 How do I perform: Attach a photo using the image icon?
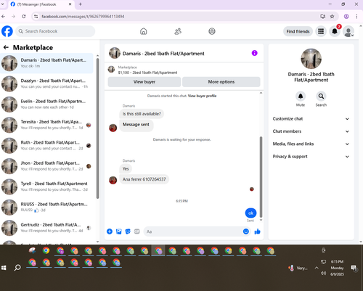(119, 231)
